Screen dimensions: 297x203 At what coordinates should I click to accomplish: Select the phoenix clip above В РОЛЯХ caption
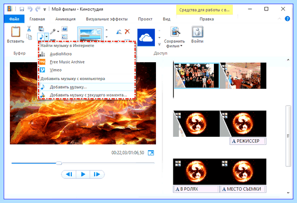[197, 171]
